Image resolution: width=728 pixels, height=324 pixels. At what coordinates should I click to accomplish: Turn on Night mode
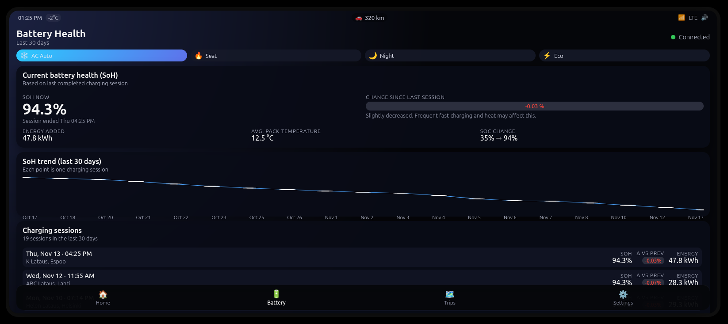click(450, 56)
